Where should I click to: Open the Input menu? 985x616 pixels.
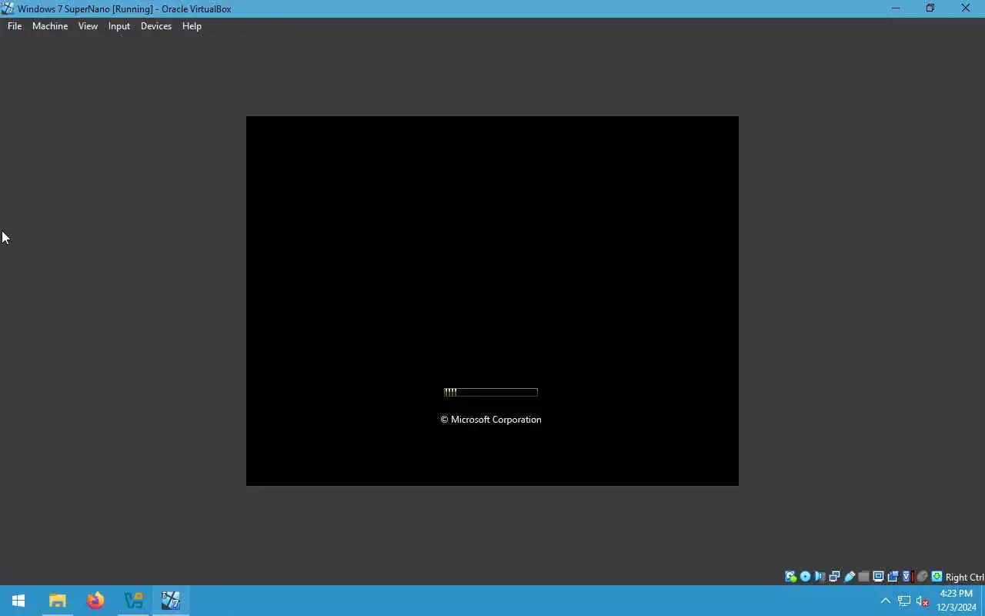pyautogui.click(x=119, y=26)
